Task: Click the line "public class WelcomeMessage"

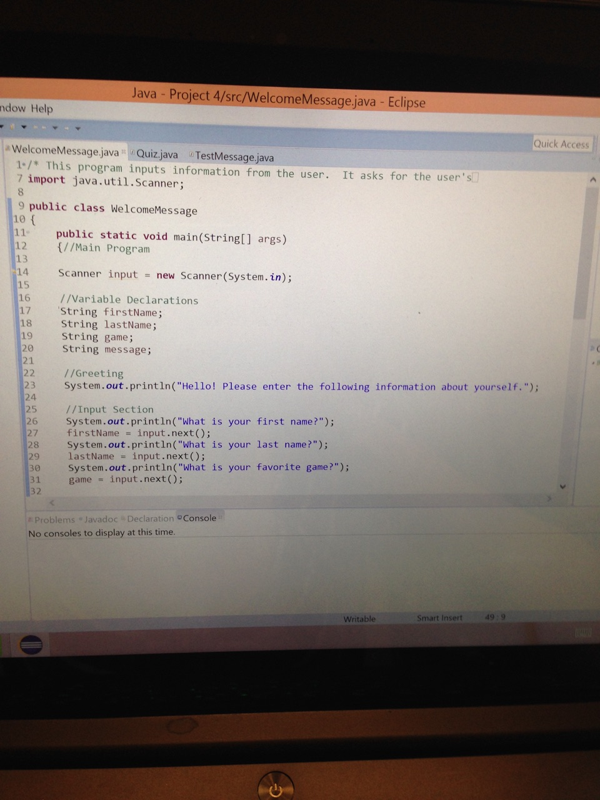Action: pos(113,208)
